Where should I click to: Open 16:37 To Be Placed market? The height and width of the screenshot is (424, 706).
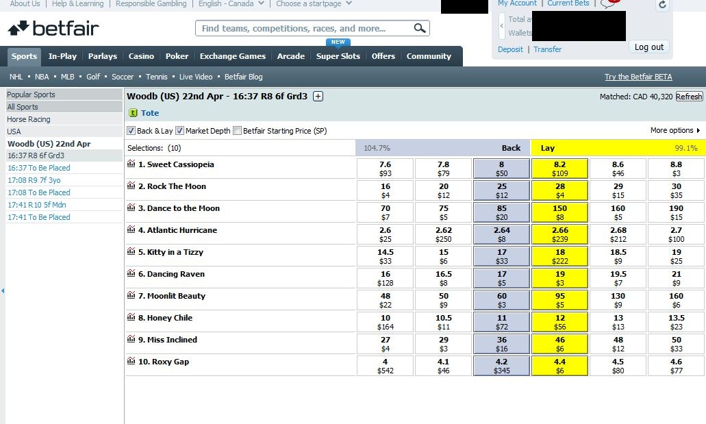pyautogui.click(x=39, y=168)
